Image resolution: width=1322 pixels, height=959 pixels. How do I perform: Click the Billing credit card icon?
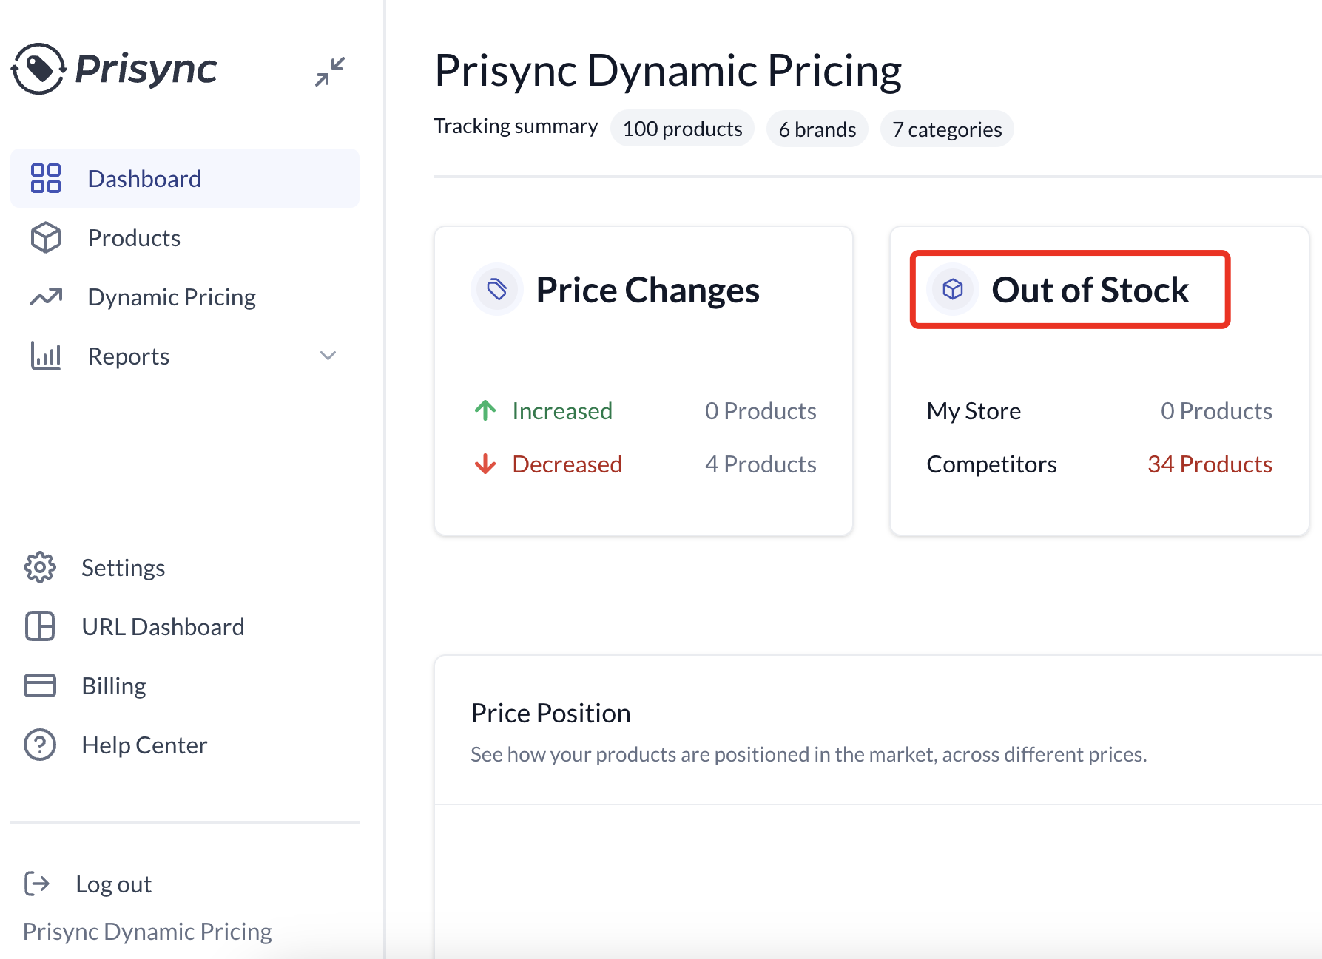[x=39, y=685]
